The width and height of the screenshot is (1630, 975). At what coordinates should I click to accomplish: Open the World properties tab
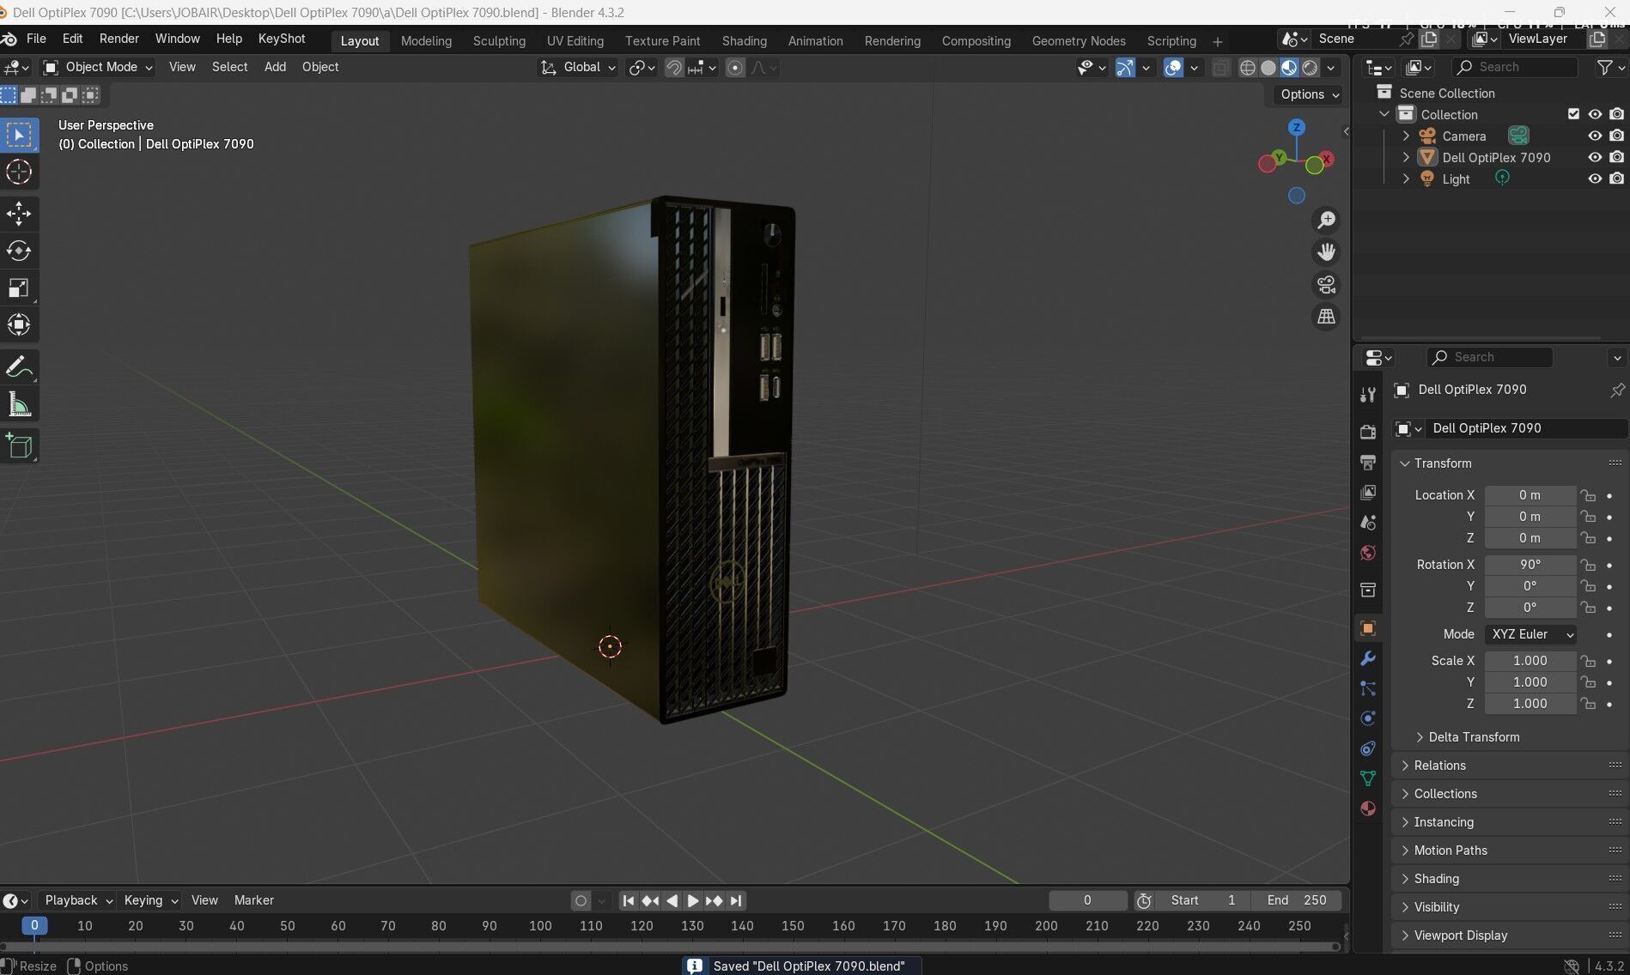pyautogui.click(x=1368, y=552)
